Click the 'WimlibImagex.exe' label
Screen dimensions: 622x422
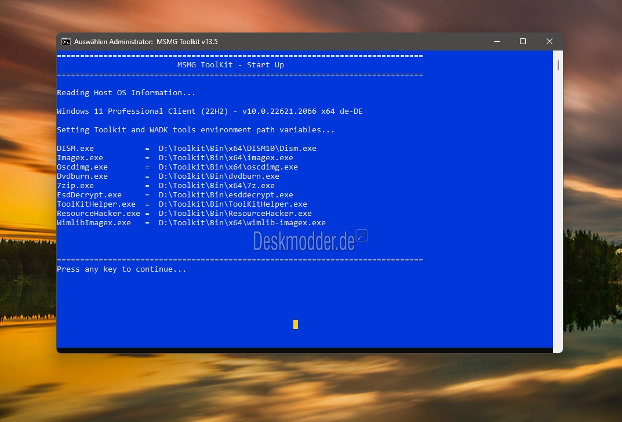click(x=93, y=223)
